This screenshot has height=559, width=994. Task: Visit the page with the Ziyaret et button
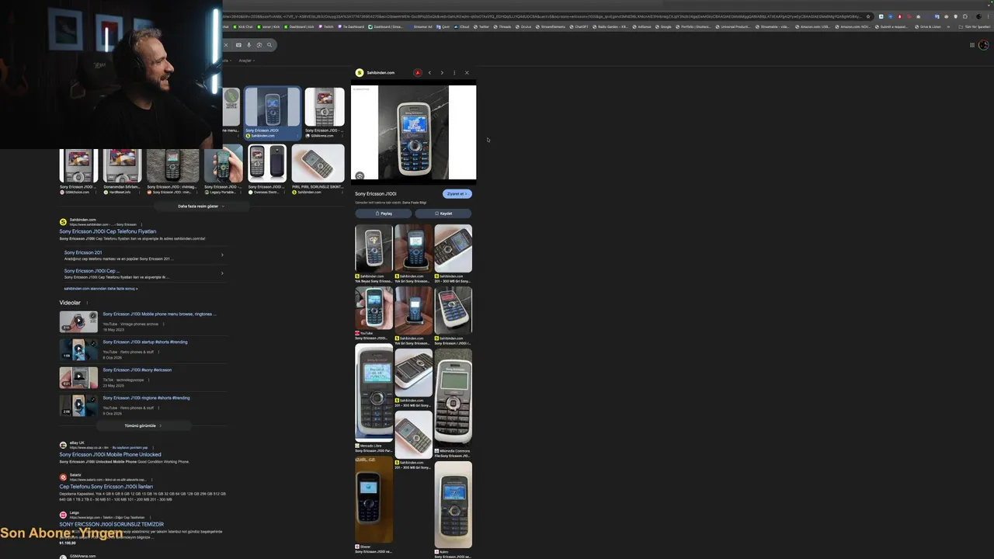pyautogui.click(x=457, y=194)
